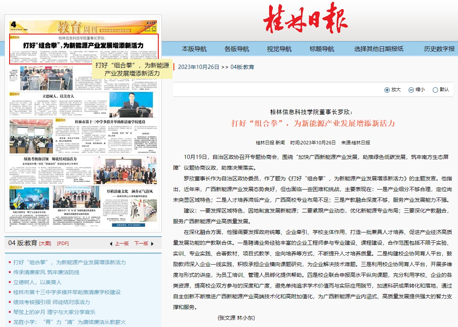Click the 04版:教育 breadcrumb link
Screen dimensions: 458x327
pyautogui.click(x=242, y=67)
